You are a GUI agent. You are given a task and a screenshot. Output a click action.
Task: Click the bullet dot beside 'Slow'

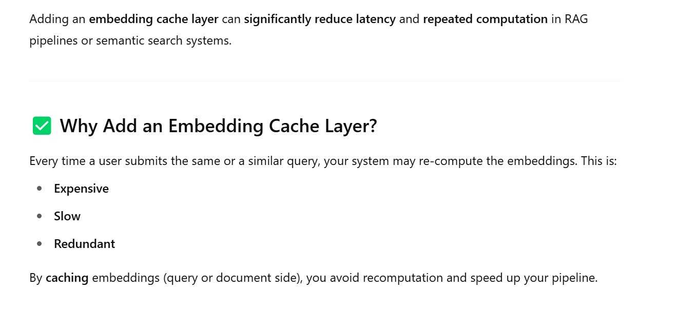pos(40,216)
